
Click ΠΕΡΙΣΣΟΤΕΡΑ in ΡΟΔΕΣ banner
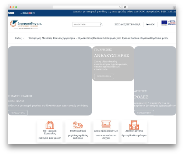(144, 113)
